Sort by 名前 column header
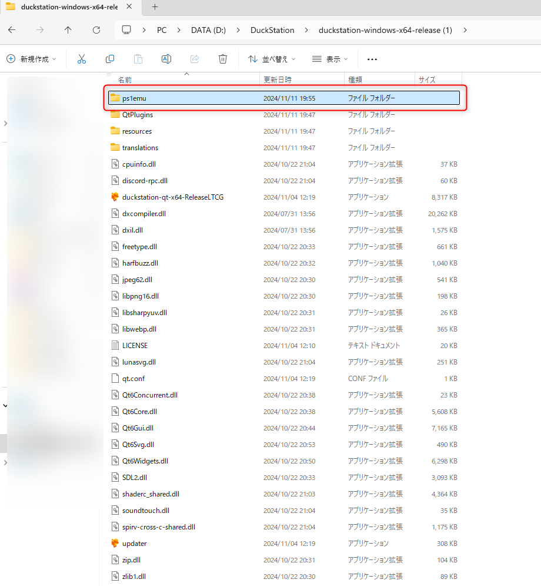The image size is (541, 586). click(125, 80)
